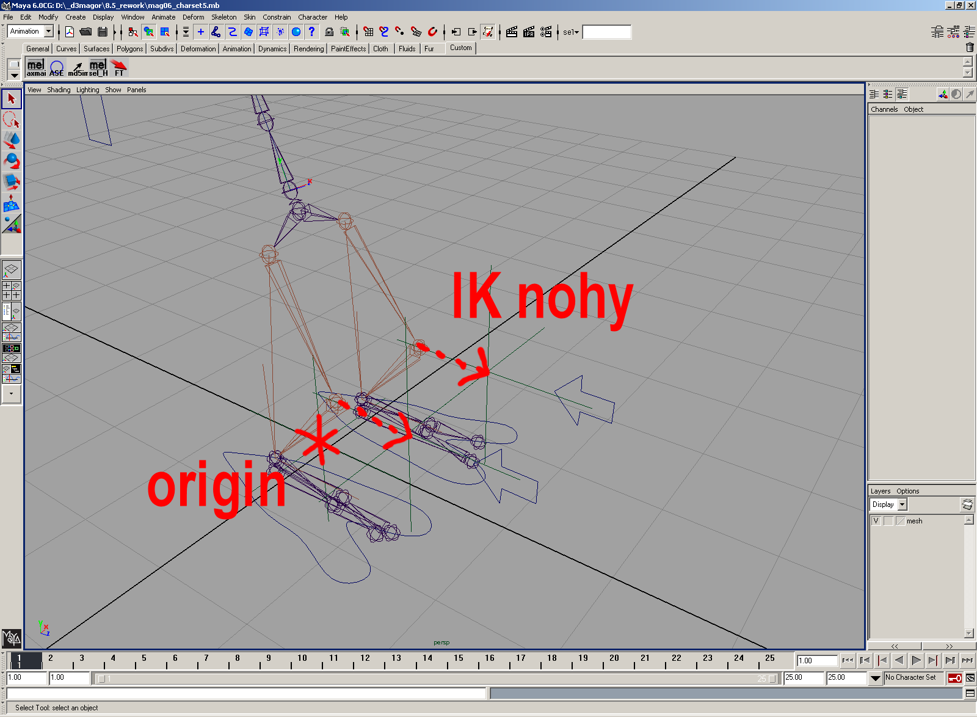Choose the Scale tool
This screenshot has width=977, height=717.
[12, 181]
